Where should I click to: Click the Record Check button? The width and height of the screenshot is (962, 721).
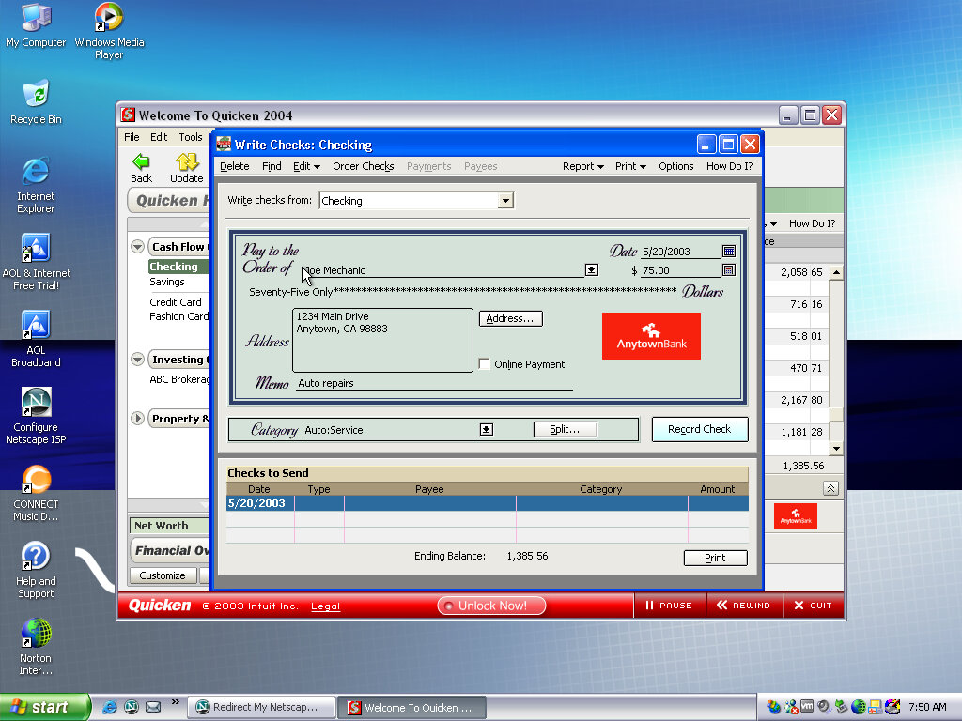coord(699,429)
